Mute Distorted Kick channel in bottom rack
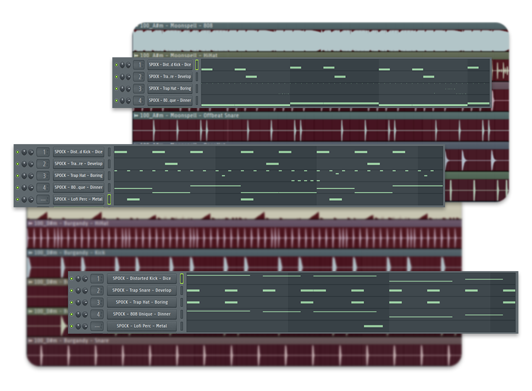The image size is (532, 391). tap(72, 278)
